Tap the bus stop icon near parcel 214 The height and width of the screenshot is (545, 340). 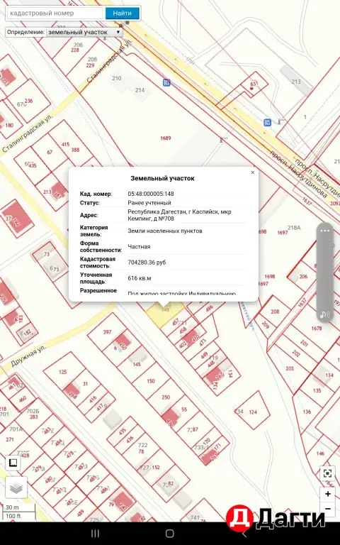point(167,83)
